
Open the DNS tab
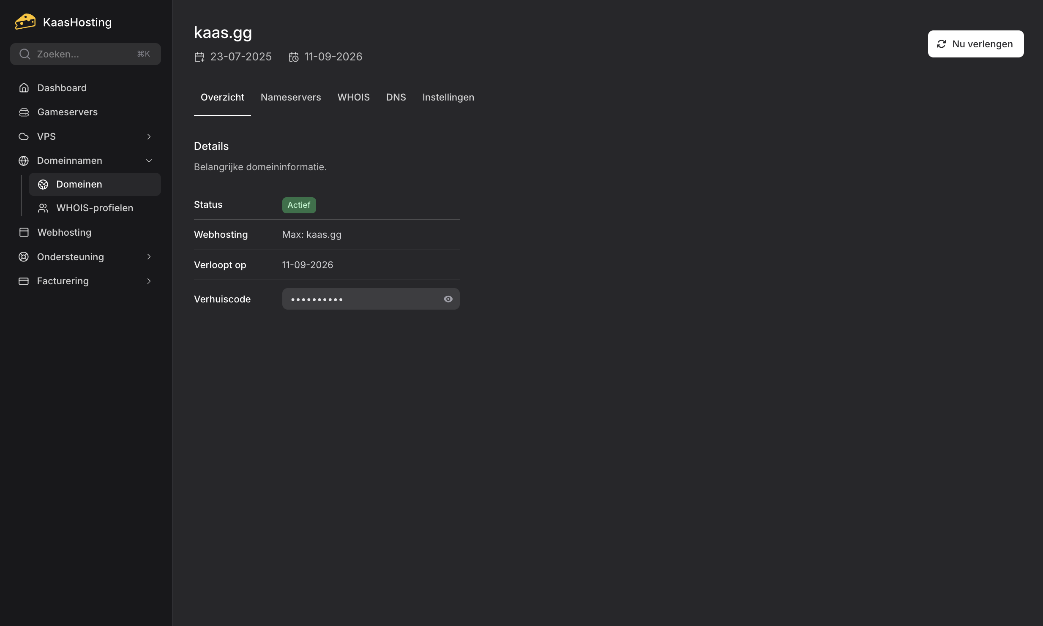396,97
